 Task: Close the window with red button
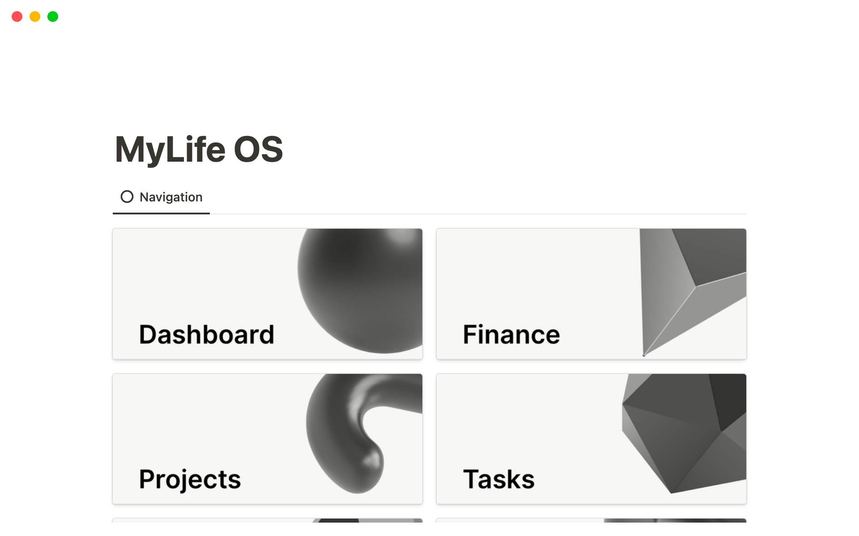click(x=17, y=17)
